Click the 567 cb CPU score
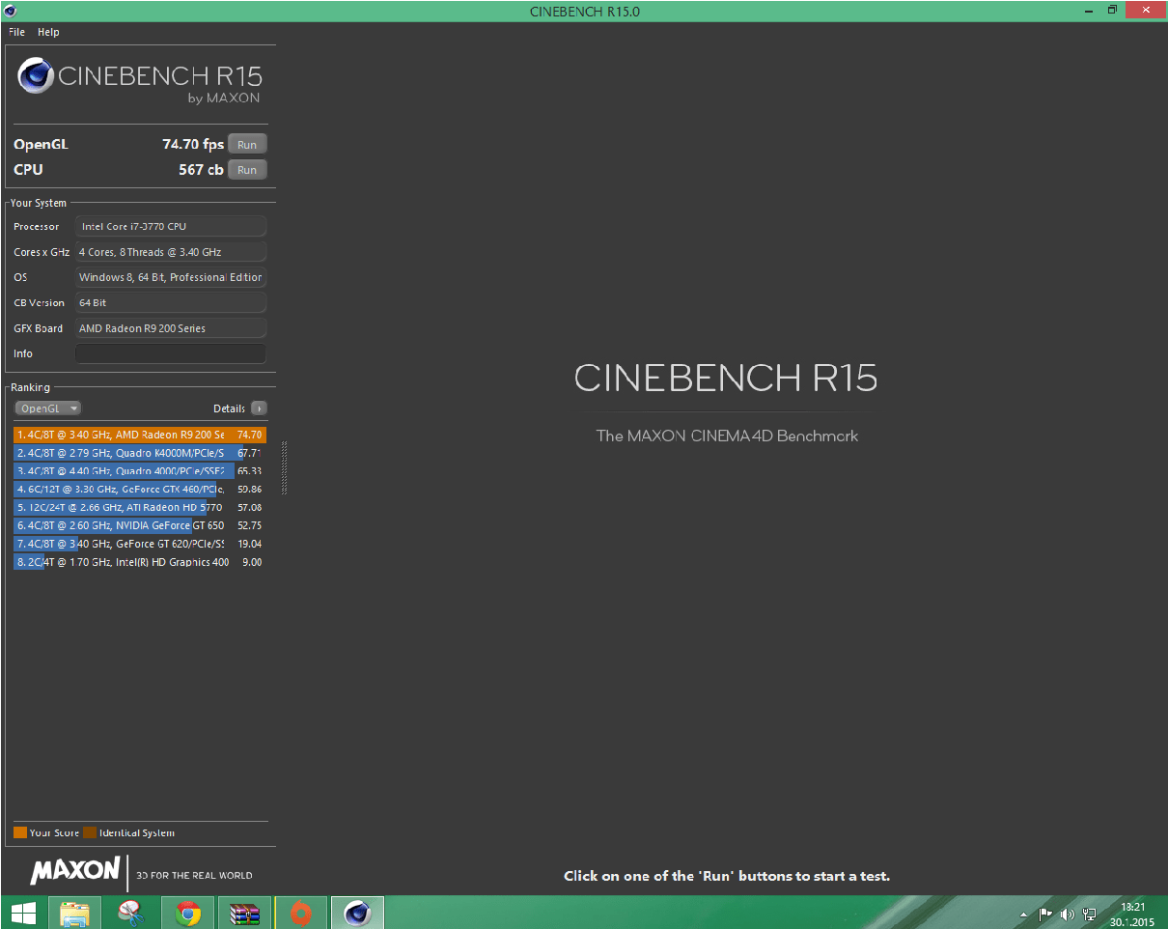The height and width of the screenshot is (929, 1168). 201,170
